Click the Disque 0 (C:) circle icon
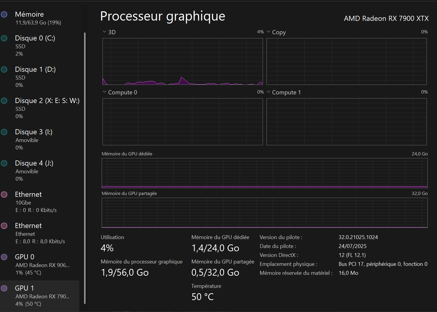437x312 pixels. coord(4,38)
